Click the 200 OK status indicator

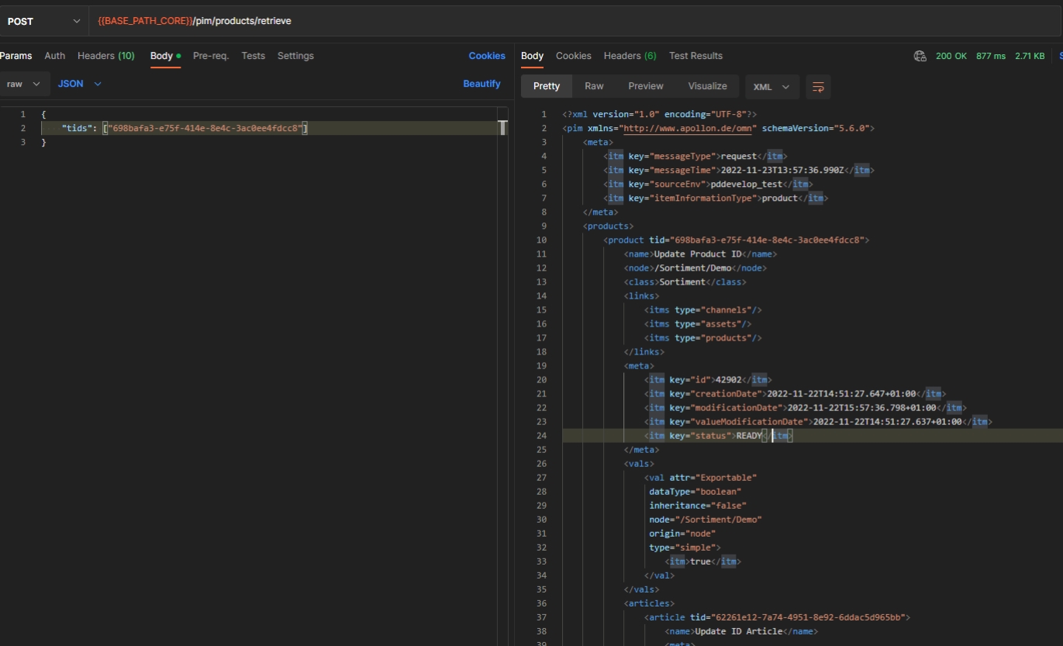tap(951, 56)
